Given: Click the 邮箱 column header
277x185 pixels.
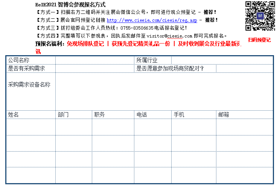Looking at the screenshot, I should click(224, 114).
